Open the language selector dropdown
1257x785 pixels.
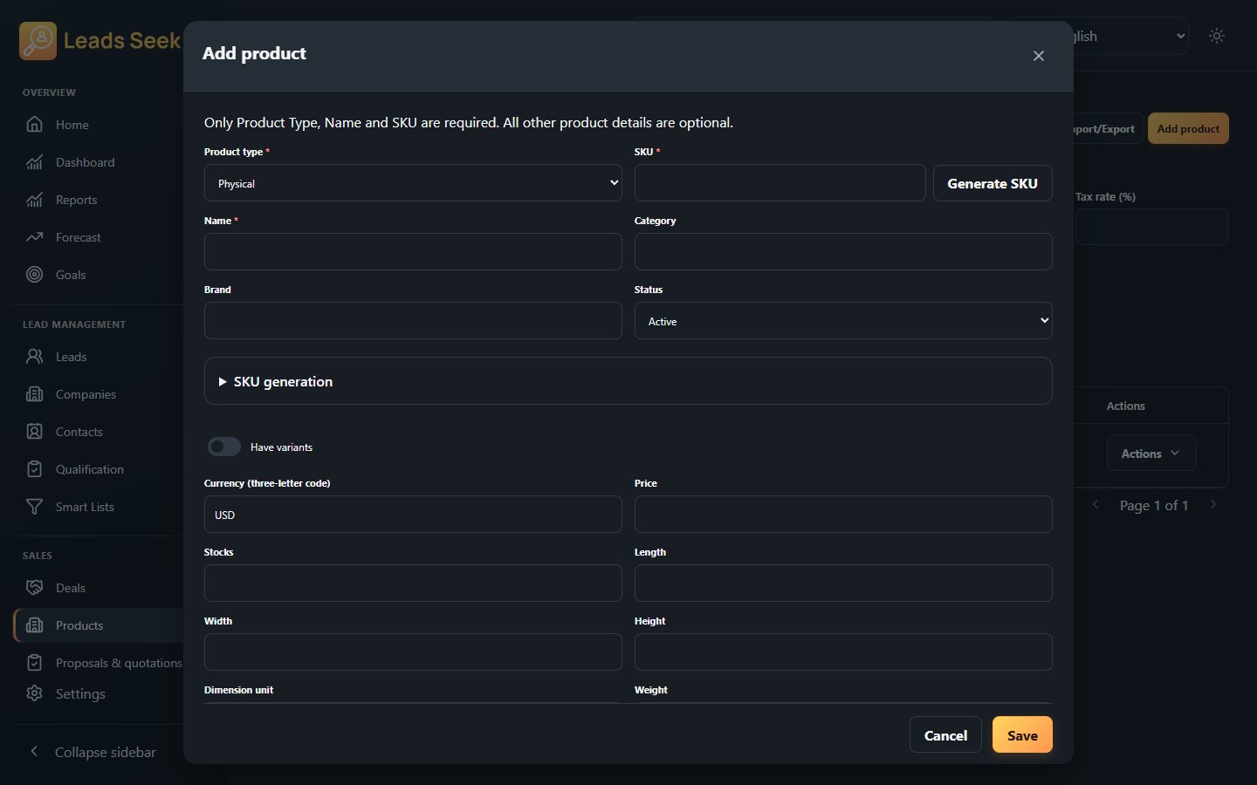(x=1130, y=36)
